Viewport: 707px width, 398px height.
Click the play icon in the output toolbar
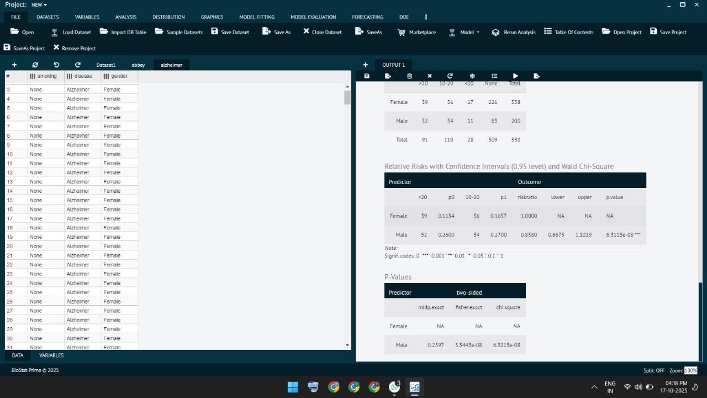tap(515, 76)
